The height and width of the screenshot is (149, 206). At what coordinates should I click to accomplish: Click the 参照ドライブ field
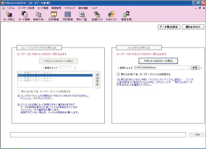point(65,68)
